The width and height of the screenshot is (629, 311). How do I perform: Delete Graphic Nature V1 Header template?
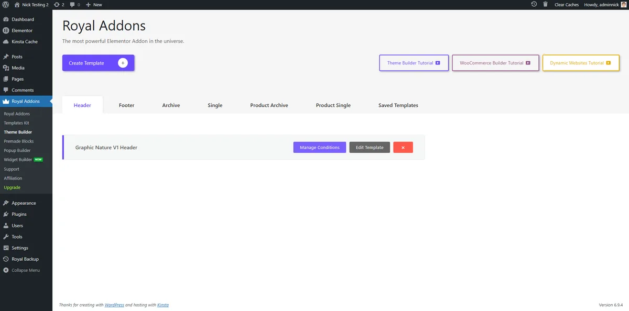click(403, 148)
